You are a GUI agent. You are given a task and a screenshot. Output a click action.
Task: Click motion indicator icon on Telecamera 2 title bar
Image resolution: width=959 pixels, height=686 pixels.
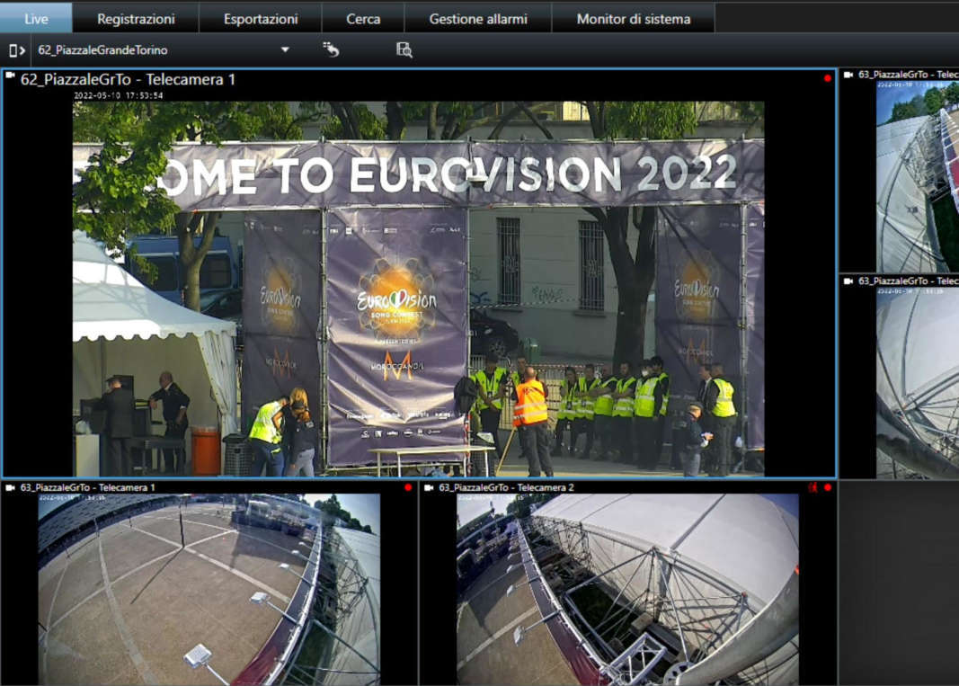[x=813, y=487]
